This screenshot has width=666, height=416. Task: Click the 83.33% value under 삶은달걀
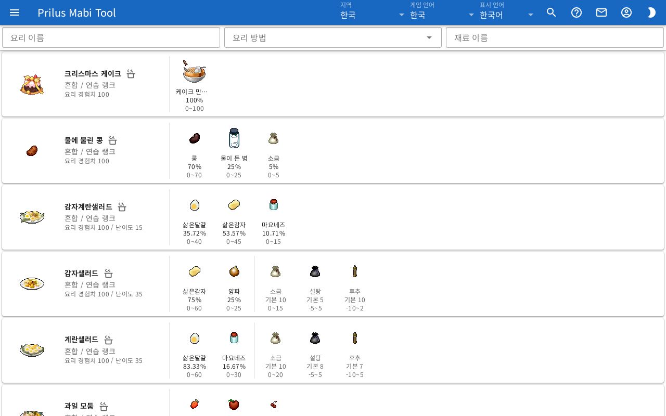click(x=195, y=367)
